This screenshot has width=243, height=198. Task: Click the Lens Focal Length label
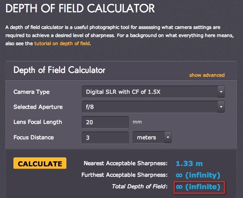(38, 122)
